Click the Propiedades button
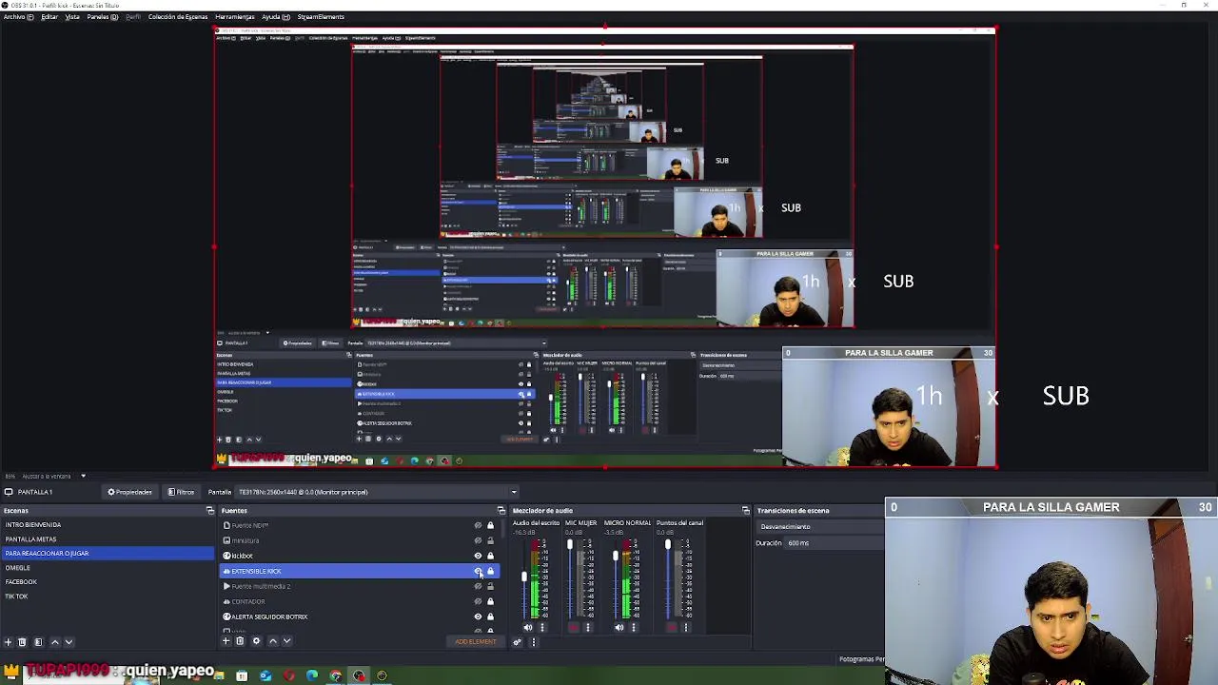1218x685 pixels. point(130,492)
